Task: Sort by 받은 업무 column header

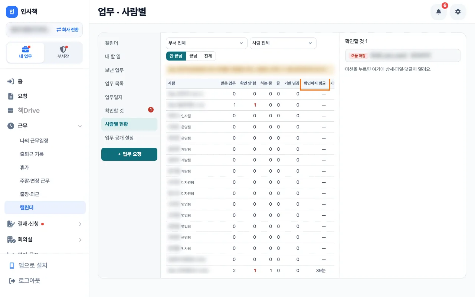Action: coord(228,84)
